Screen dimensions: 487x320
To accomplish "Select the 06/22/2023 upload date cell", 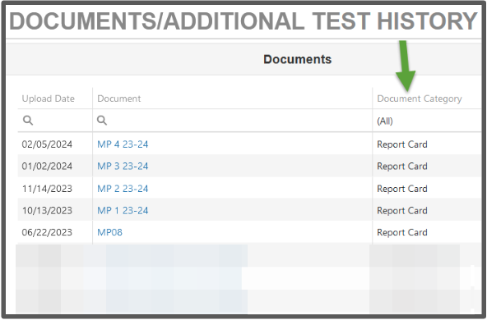I will tap(47, 232).
